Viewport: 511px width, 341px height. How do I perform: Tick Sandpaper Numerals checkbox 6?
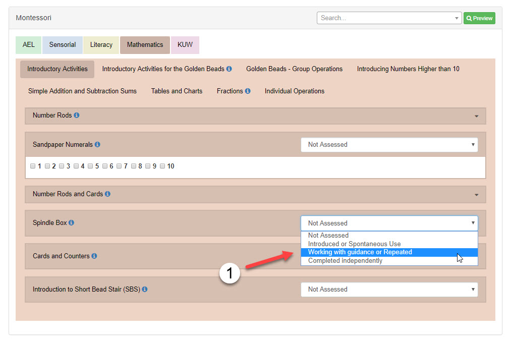[104, 166]
